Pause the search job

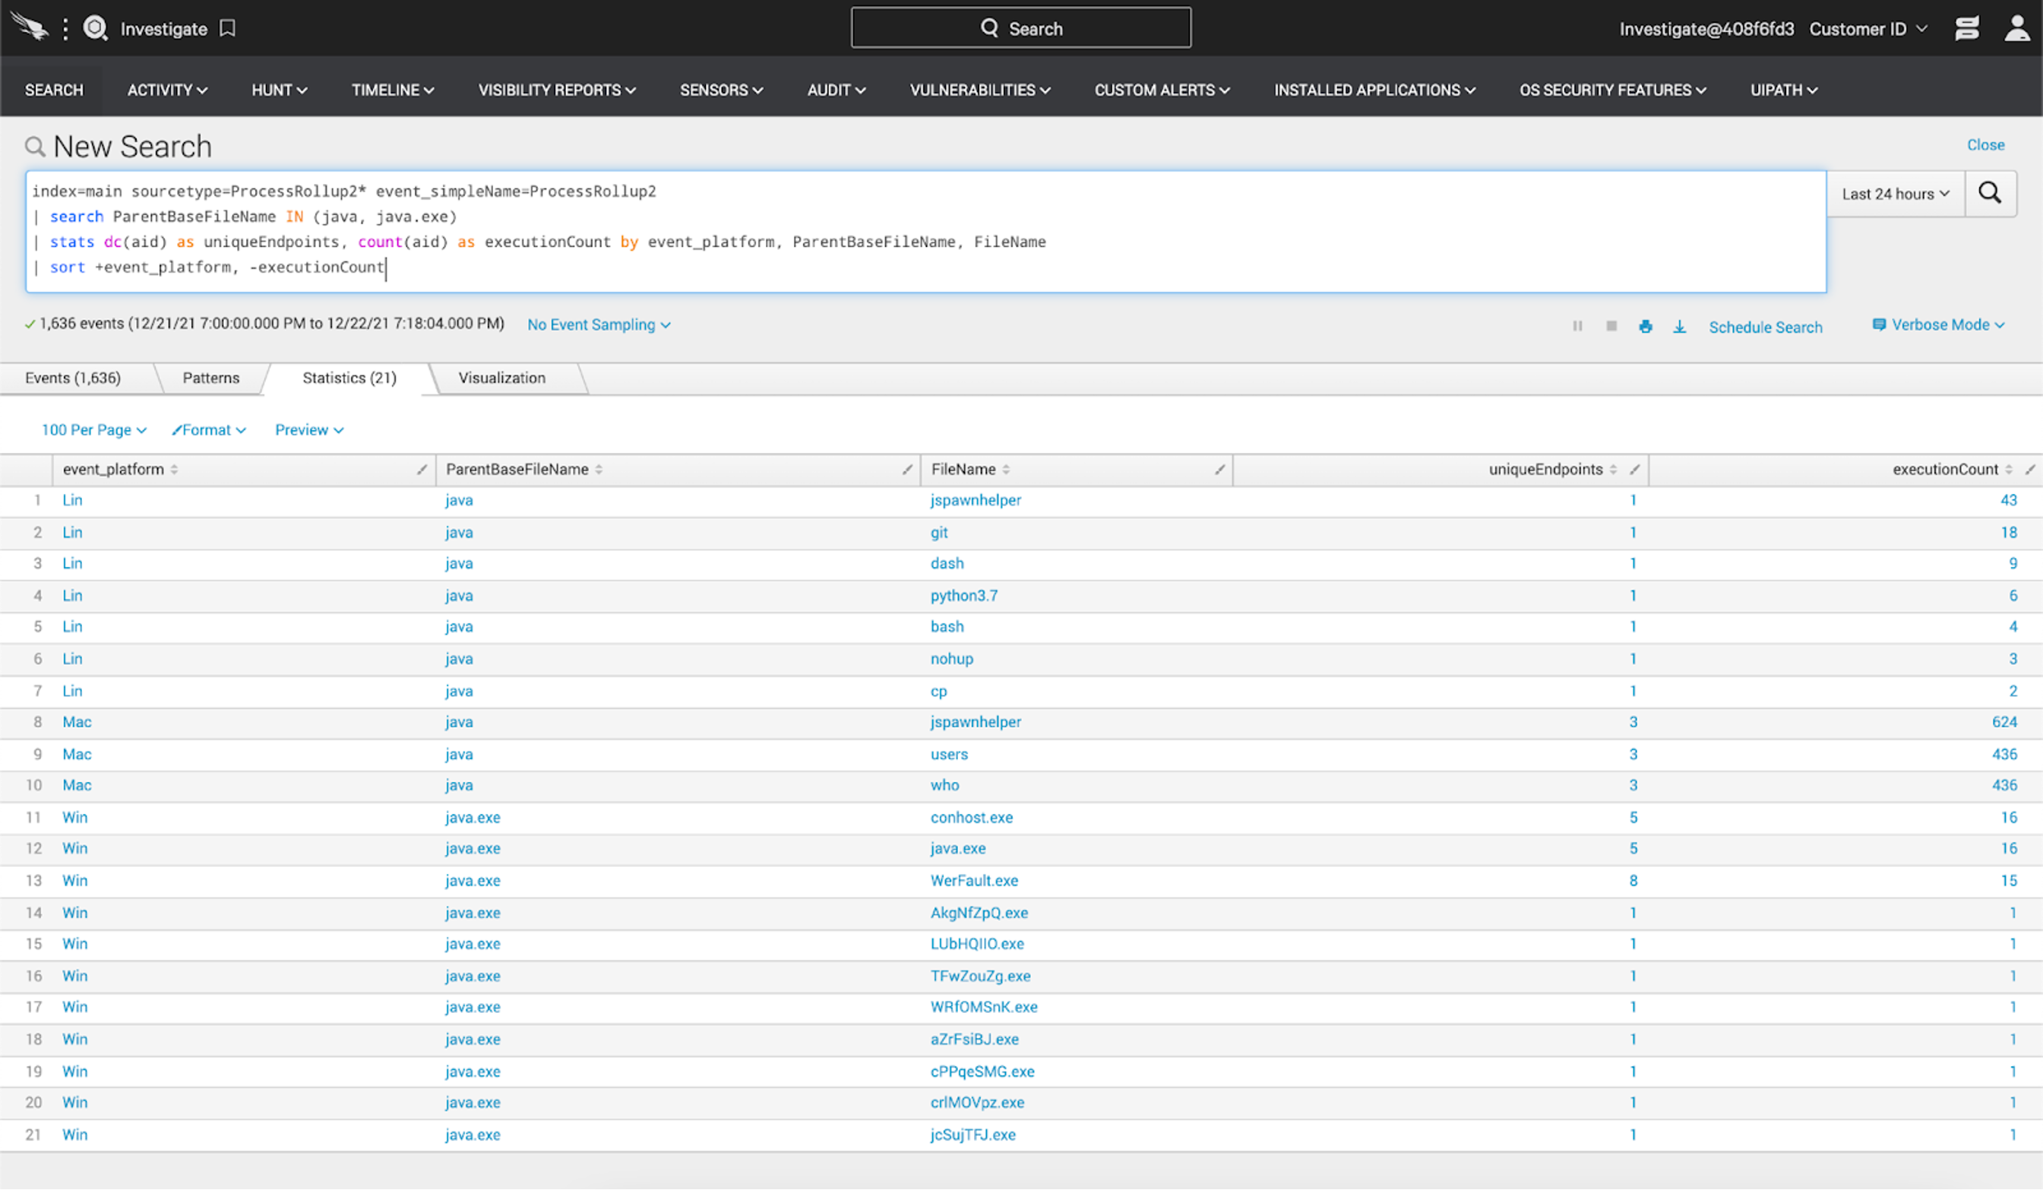[1578, 326]
